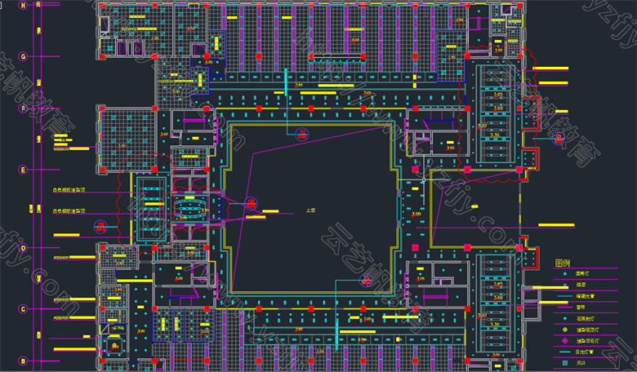Click grid axis bubble G
The image size is (637, 372).
(x=23, y=56)
